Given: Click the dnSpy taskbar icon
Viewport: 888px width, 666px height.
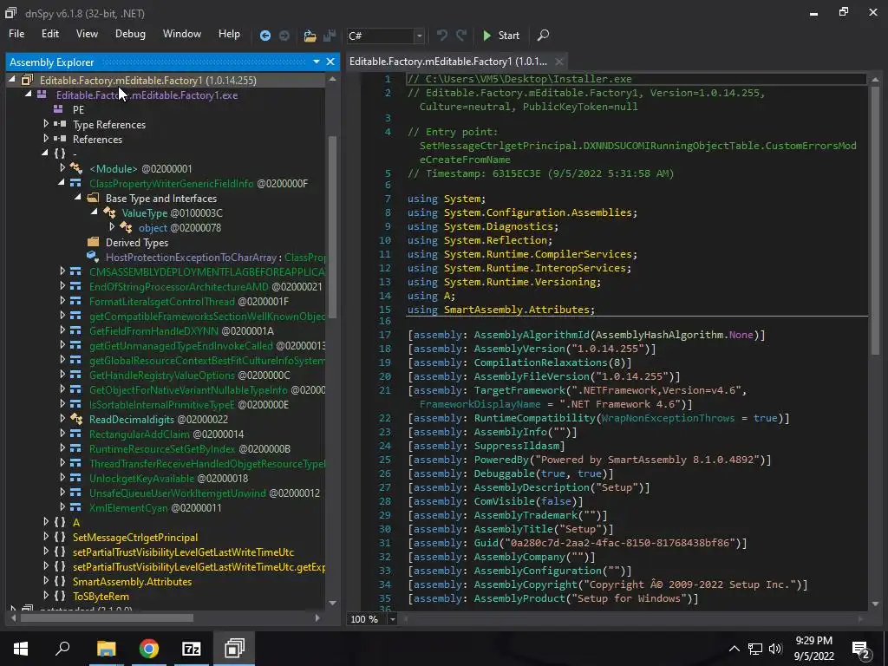Looking at the screenshot, I should pos(234,649).
